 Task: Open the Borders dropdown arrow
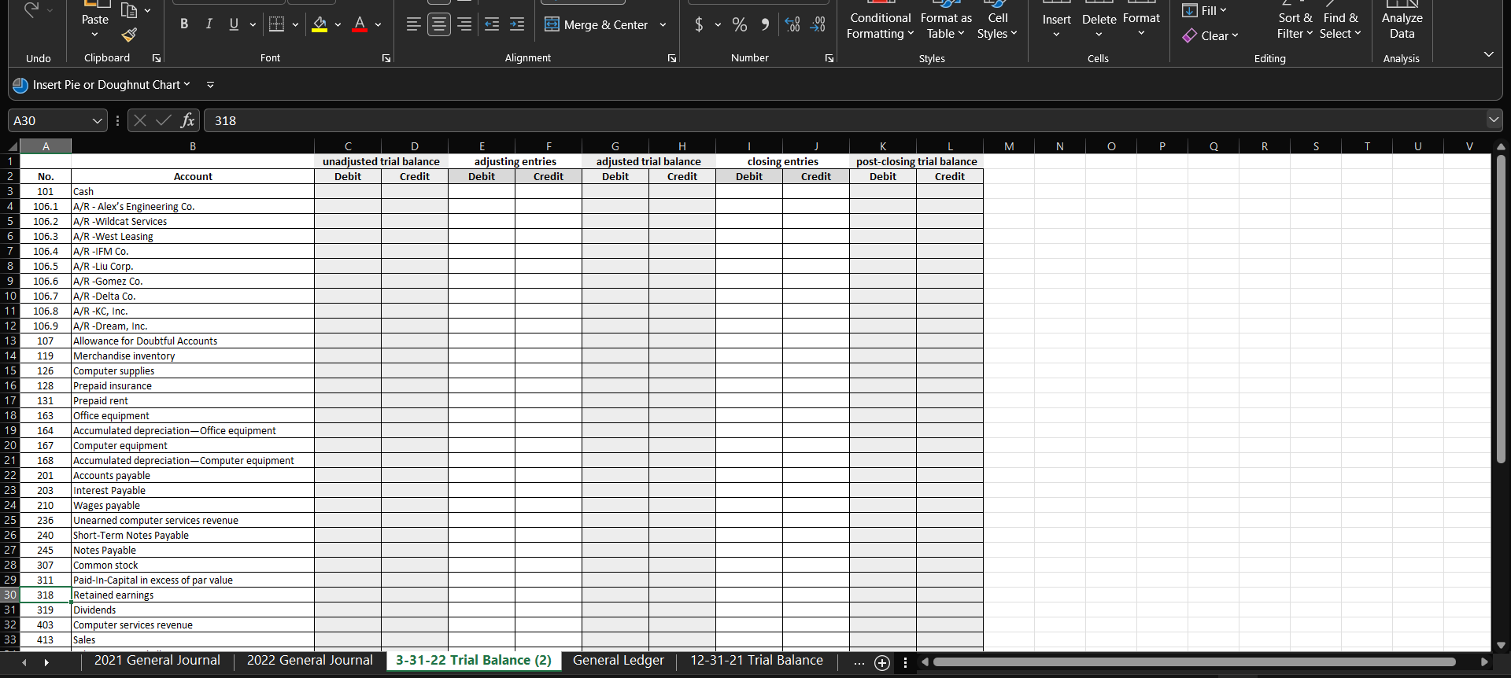[295, 24]
